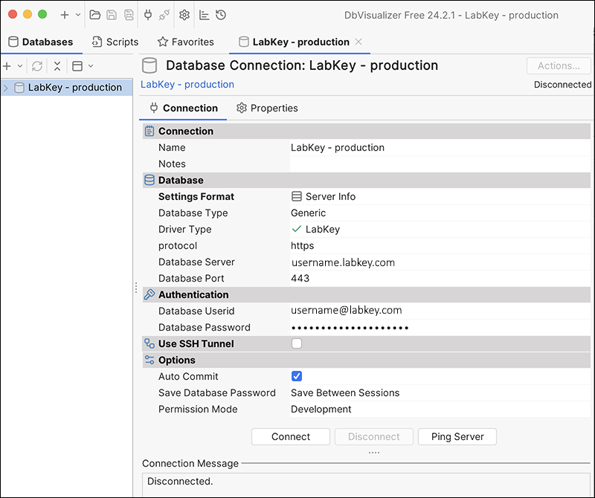Open Save Database Password selector
Viewport: 595px width, 498px height.
pyautogui.click(x=440, y=392)
